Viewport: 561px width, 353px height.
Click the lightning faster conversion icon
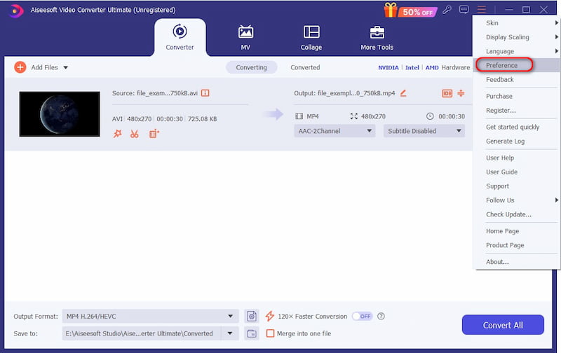point(270,316)
